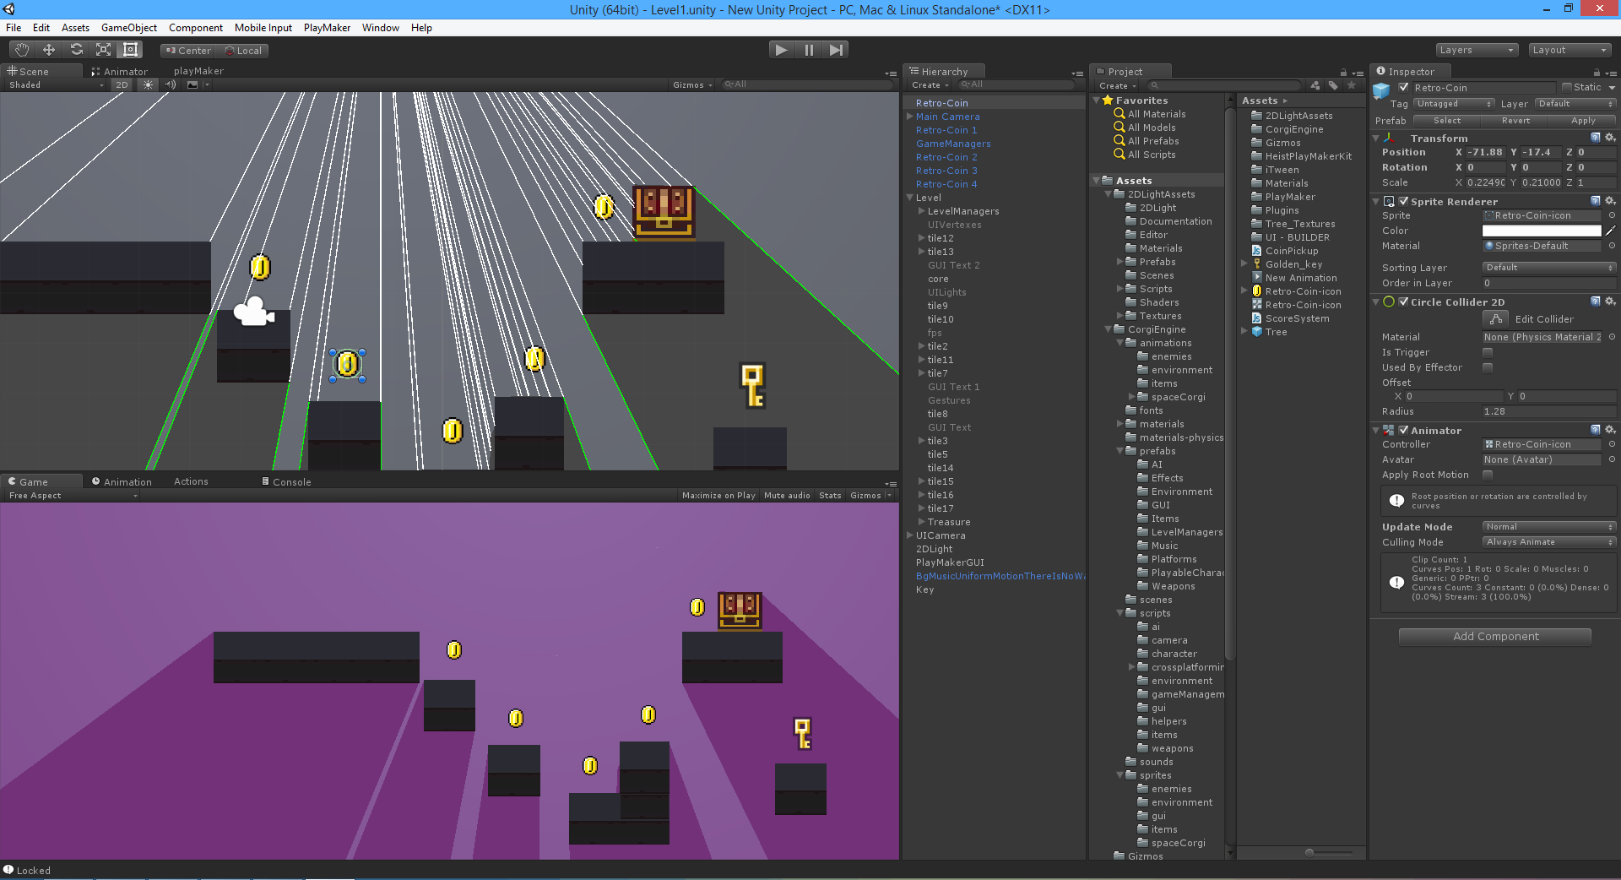
Task: Select Golden_key asset in Project
Action: pyautogui.click(x=1293, y=264)
